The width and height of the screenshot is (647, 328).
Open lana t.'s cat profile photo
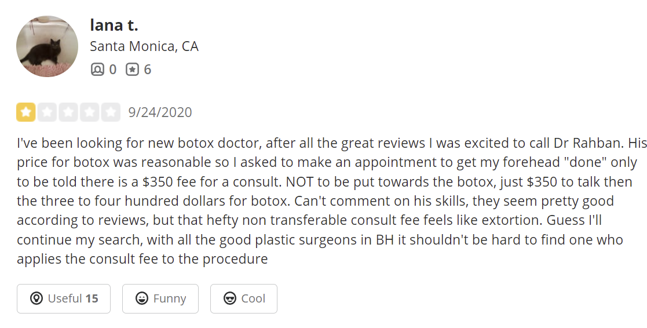pyautogui.click(x=47, y=46)
